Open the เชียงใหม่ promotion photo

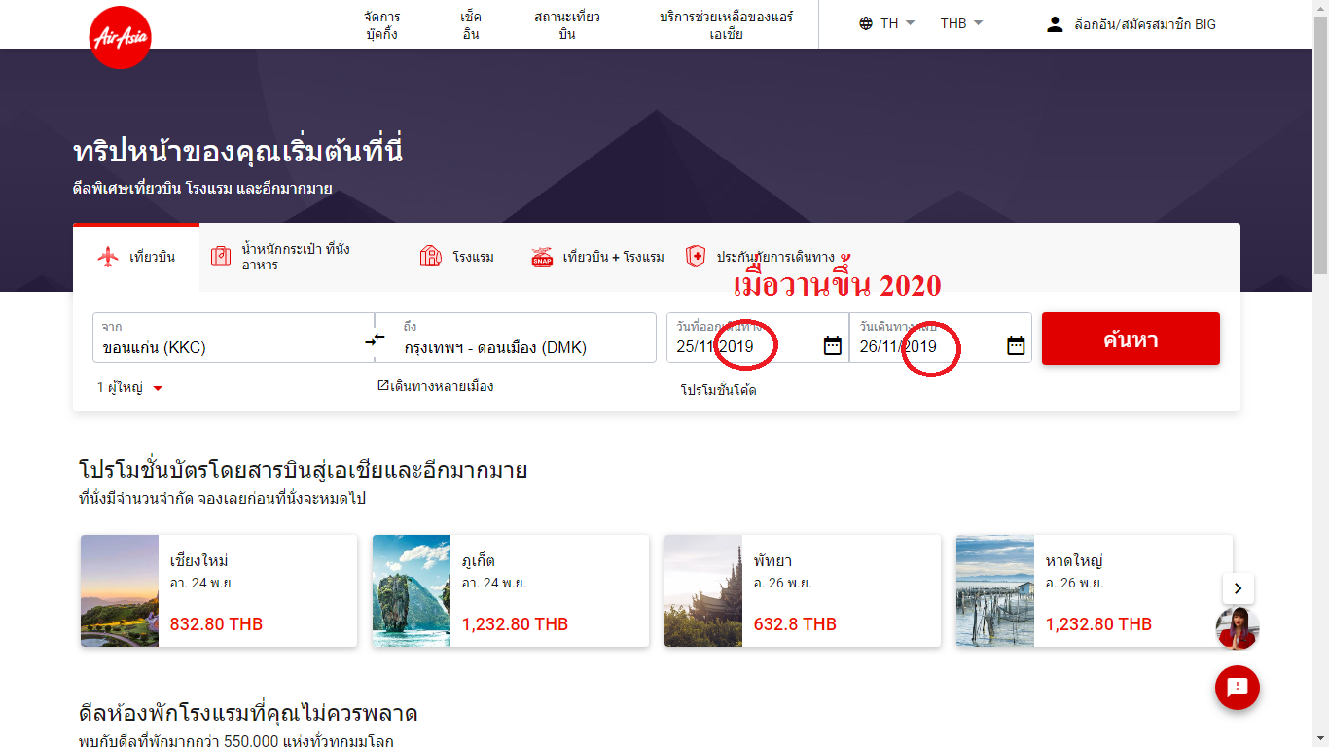(x=120, y=591)
